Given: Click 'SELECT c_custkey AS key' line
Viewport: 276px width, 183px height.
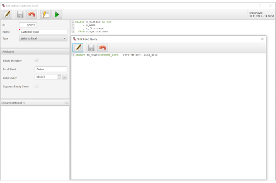Looking at the screenshot, I should click(93, 22).
